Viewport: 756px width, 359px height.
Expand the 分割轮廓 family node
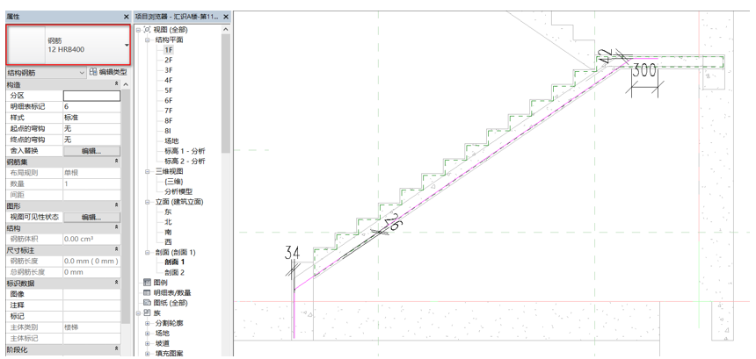(x=148, y=323)
